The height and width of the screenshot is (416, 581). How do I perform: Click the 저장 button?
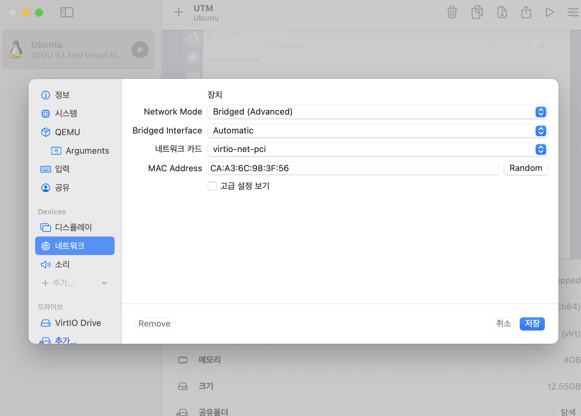tap(532, 324)
